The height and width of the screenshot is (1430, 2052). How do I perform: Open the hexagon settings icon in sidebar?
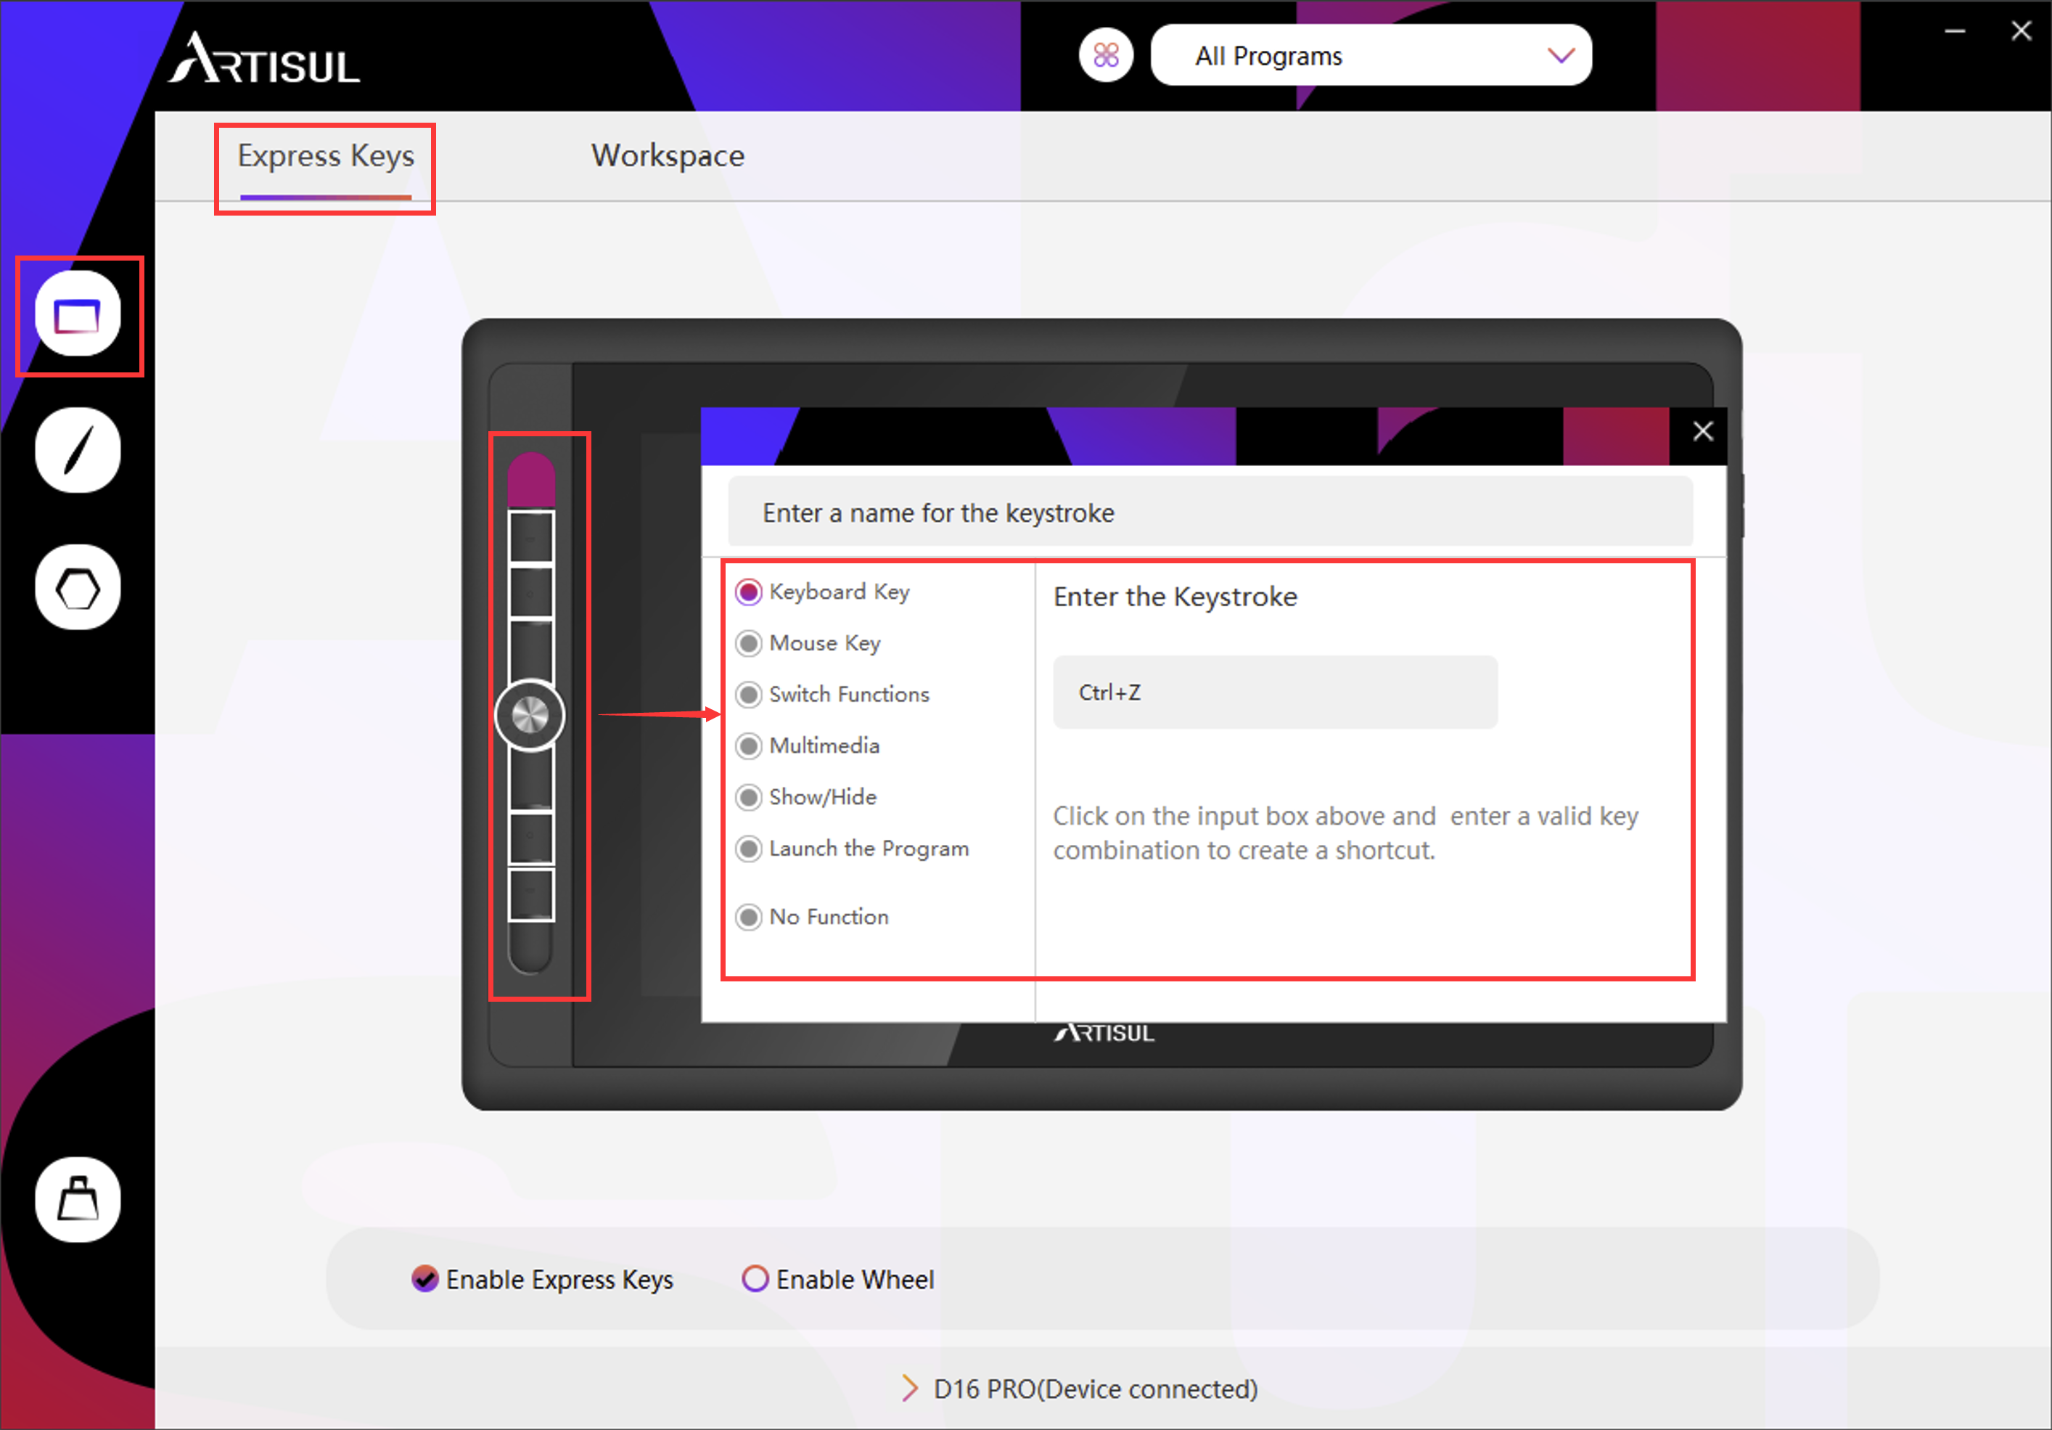click(x=78, y=587)
